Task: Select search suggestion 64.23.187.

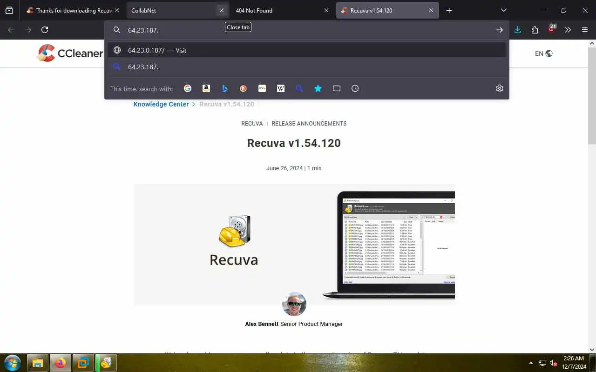Action: [307, 67]
